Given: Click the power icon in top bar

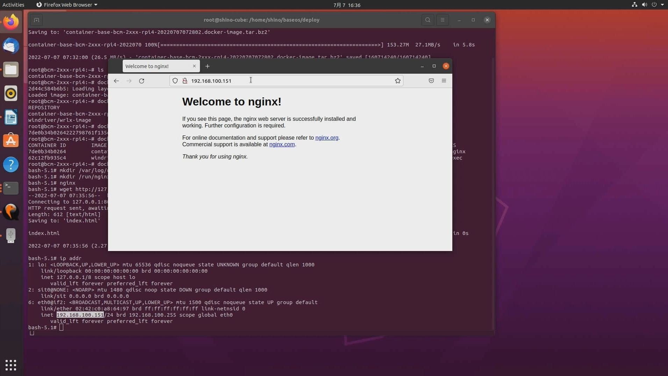Looking at the screenshot, I should click(654, 5).
